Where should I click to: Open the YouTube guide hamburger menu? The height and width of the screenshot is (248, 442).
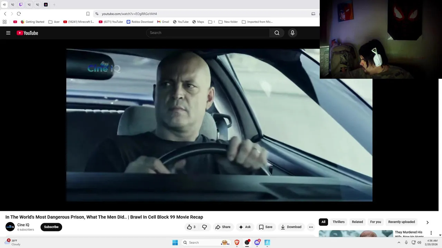coord(8,33)
